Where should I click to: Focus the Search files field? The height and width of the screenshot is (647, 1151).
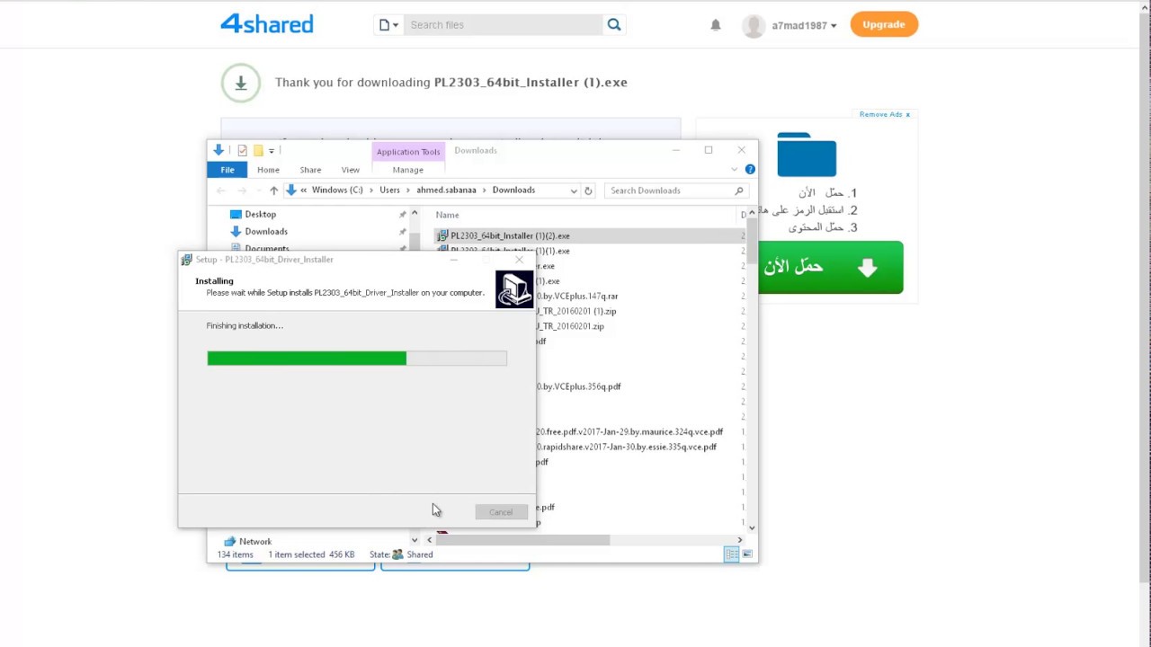pos(503,25)
